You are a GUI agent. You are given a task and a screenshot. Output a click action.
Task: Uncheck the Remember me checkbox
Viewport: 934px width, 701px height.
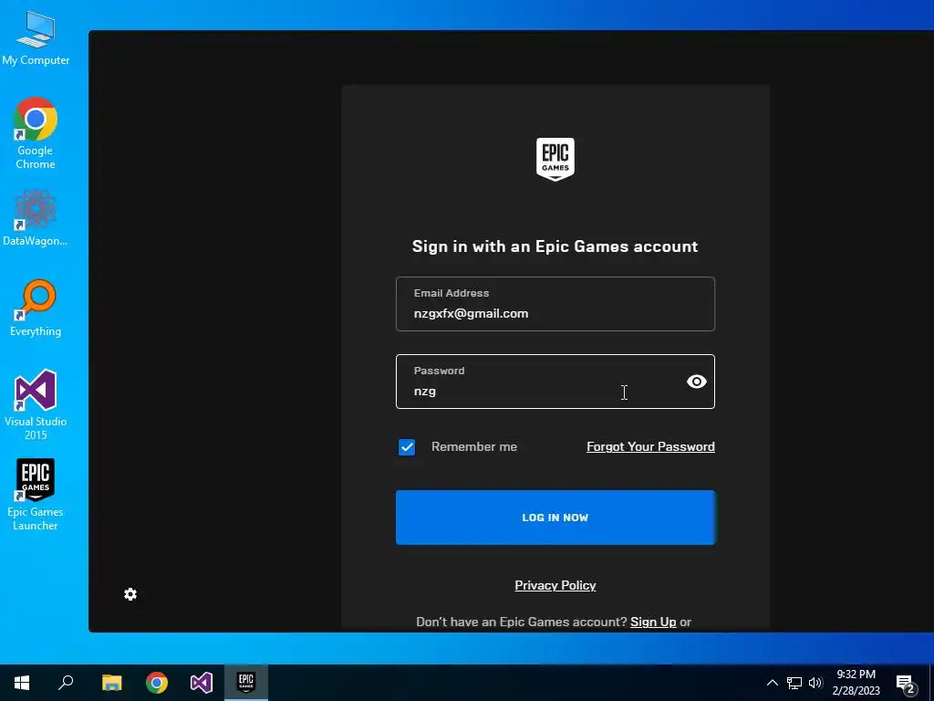coord(407,447)
